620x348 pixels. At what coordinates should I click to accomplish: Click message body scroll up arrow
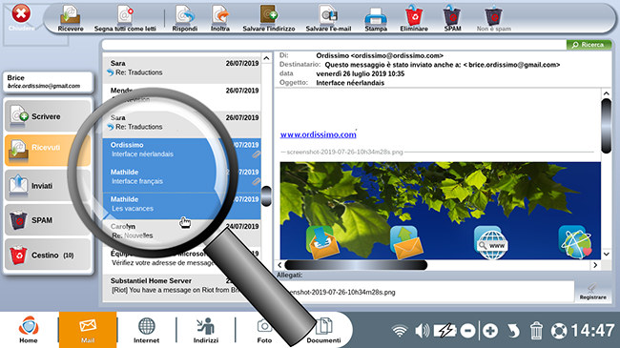[606, 93]
